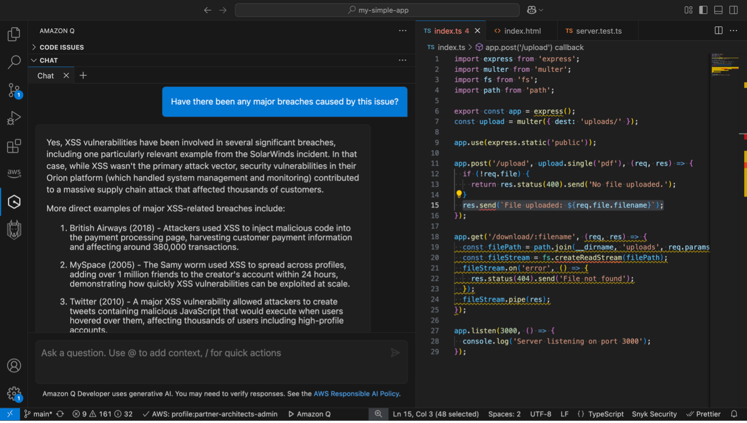Screen dimensions: 747x423
Task: Toggle the bottom panel visibility
Action: [x=718, y=9]
